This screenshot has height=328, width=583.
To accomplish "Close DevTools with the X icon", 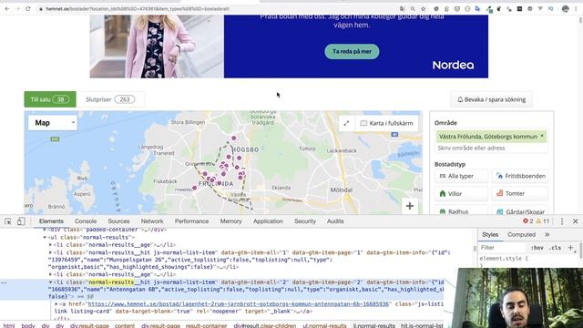I will click(575, 221).
